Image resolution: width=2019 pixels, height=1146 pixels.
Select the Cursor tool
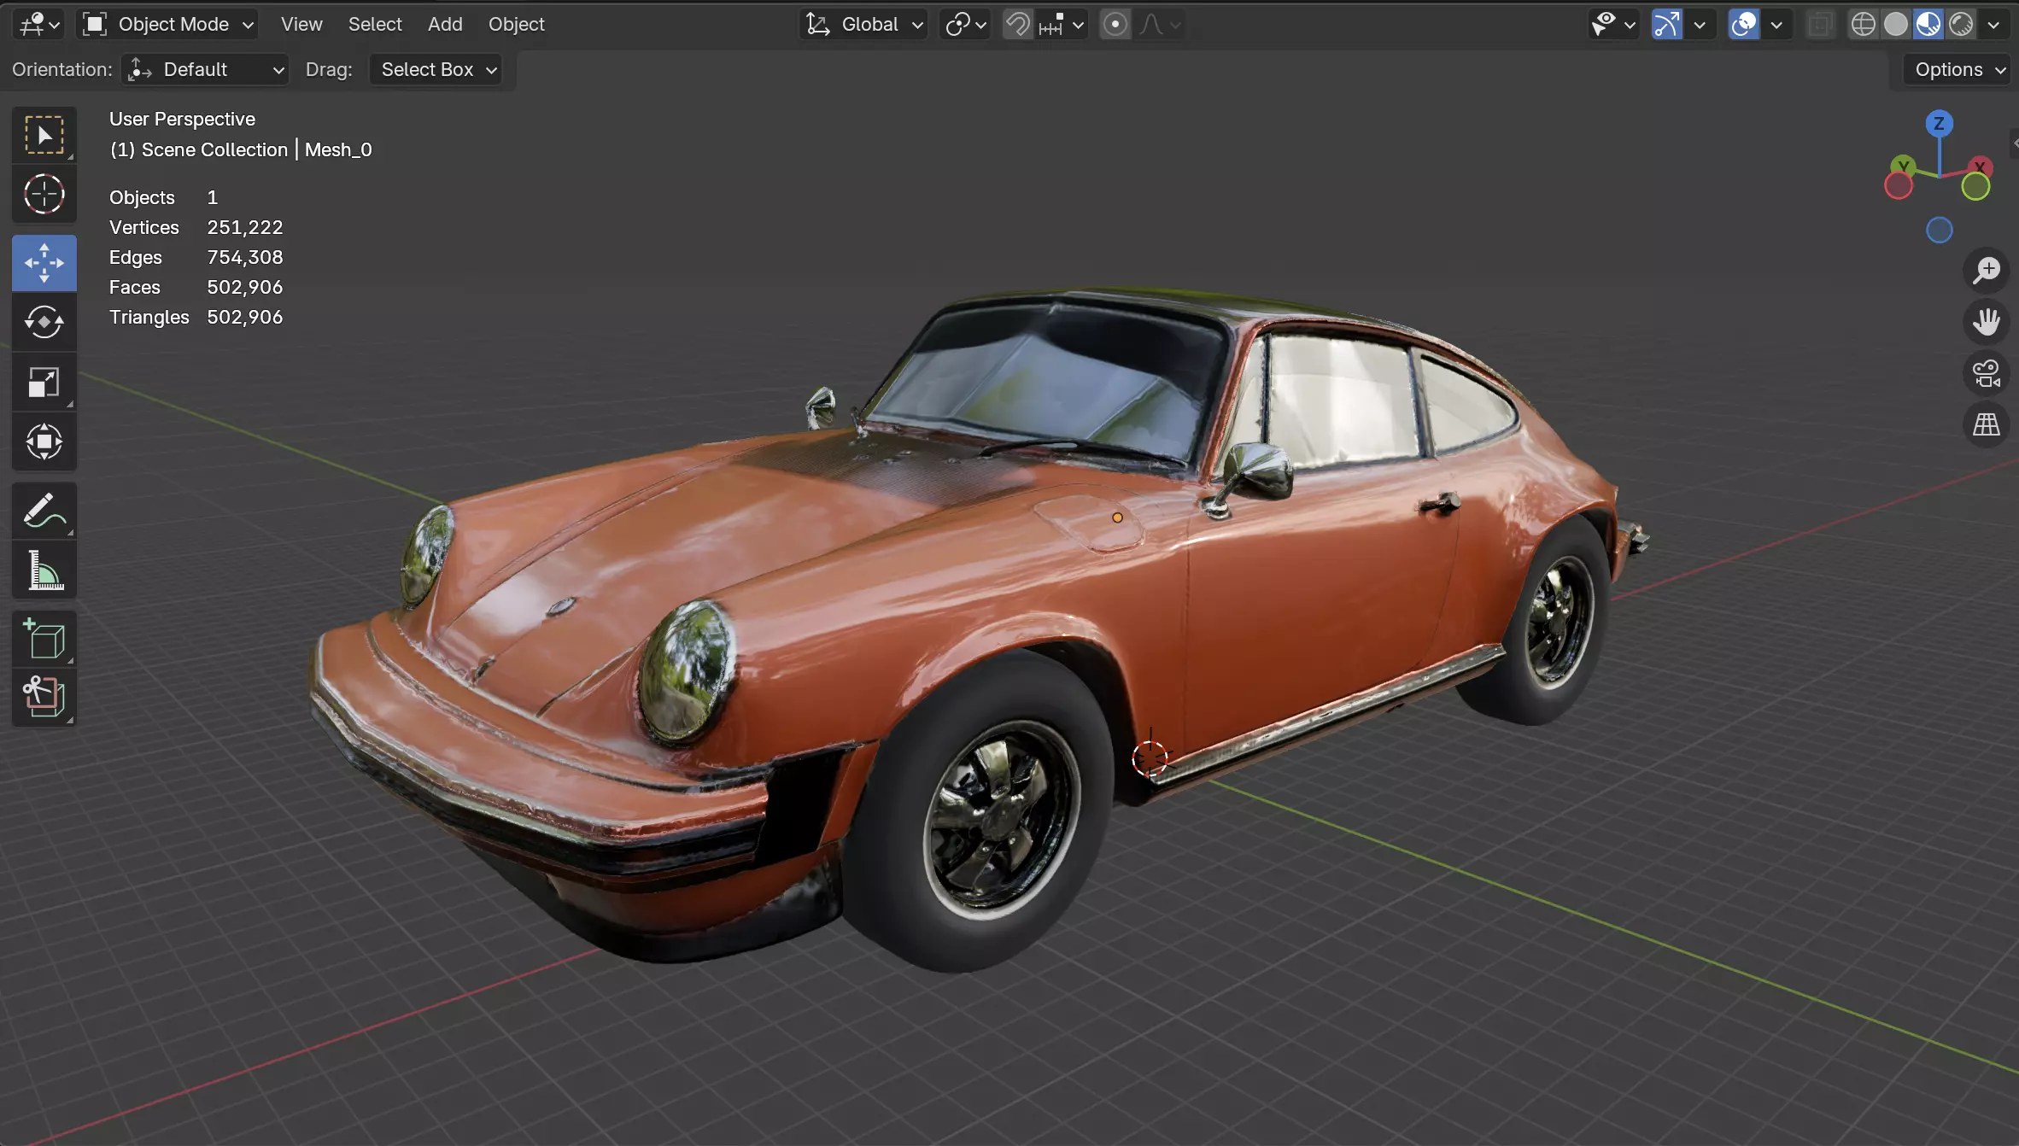pyautogui.click(x=44, y=194)
